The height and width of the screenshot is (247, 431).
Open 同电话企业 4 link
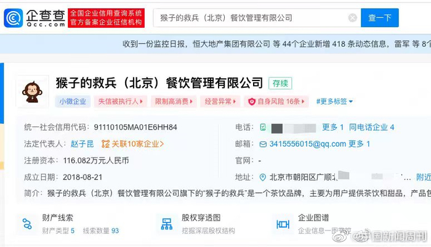pos(372,127)
